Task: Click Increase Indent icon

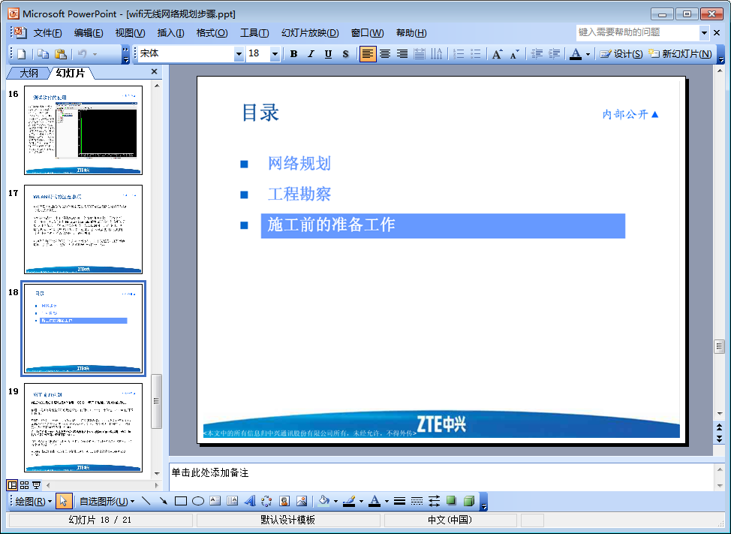Action: 554,54
